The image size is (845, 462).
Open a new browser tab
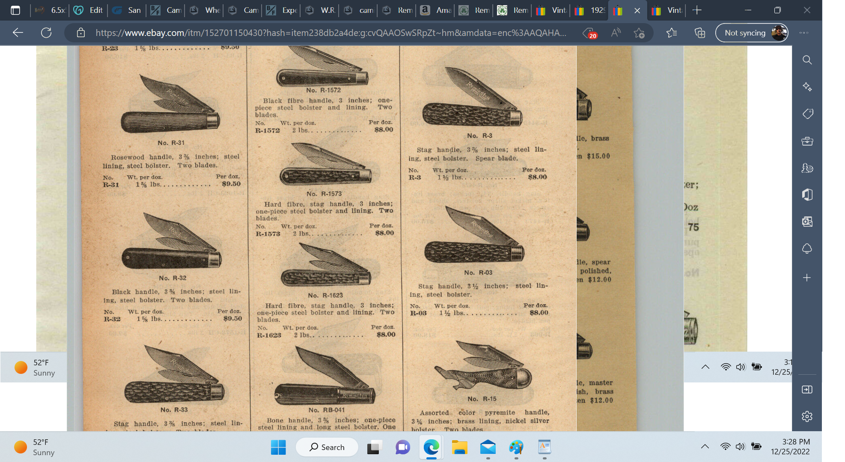point(697,10)
